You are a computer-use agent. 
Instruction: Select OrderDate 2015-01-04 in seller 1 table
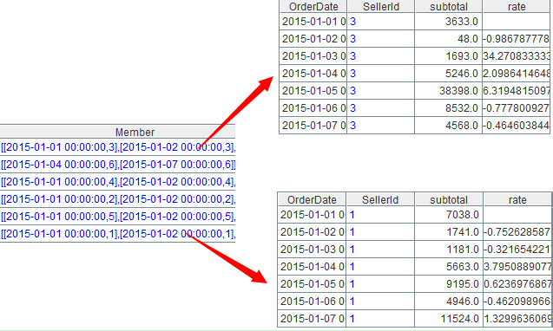(312, 267)
